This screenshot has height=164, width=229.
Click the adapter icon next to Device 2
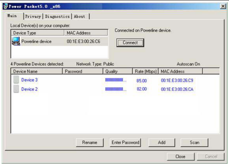(16, 89)
